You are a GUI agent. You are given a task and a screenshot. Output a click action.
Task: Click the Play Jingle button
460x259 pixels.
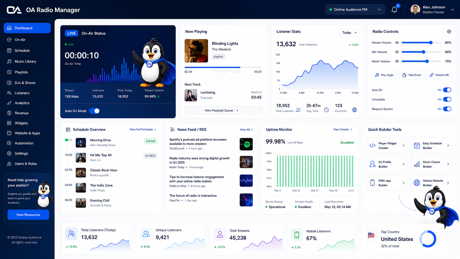(384, 75)
